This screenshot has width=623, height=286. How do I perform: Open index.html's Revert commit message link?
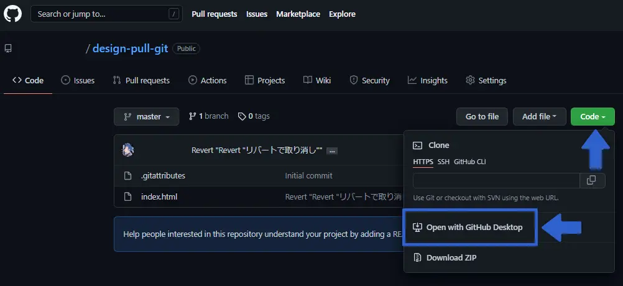click(x=344, y=196)
